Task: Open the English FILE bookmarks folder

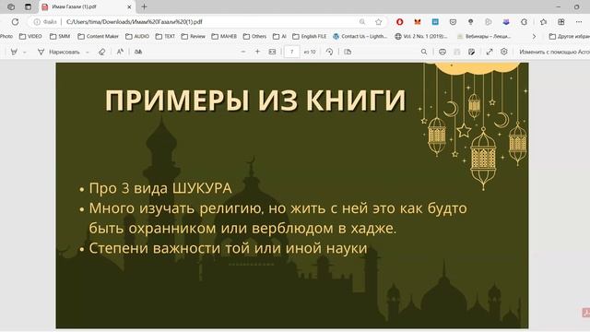Action: coord(310,37)
